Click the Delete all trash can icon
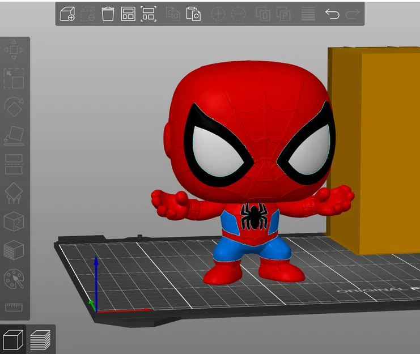Screen dimensions: 420x354 tap(108, 14)
